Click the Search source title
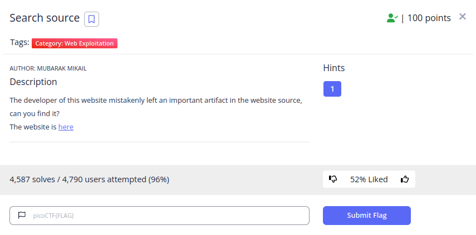This screenshot has width=476, height=235. pyautogui.click(x=45, y=18)
